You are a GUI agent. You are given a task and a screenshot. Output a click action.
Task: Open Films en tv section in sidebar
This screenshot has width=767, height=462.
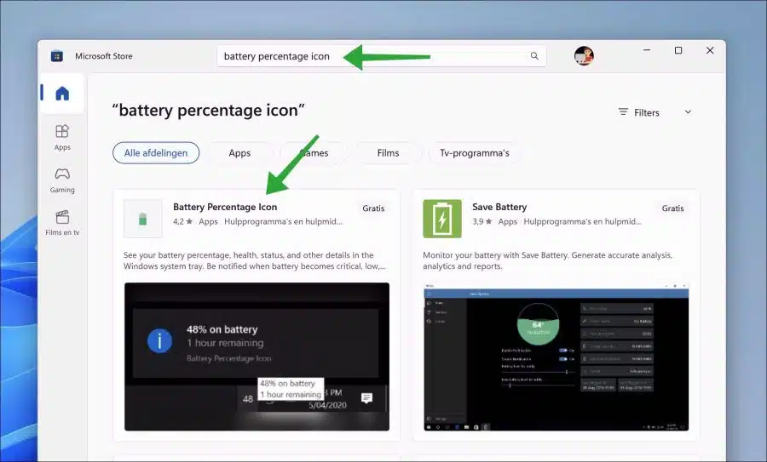pyautogui.click(x=62, y=223)
